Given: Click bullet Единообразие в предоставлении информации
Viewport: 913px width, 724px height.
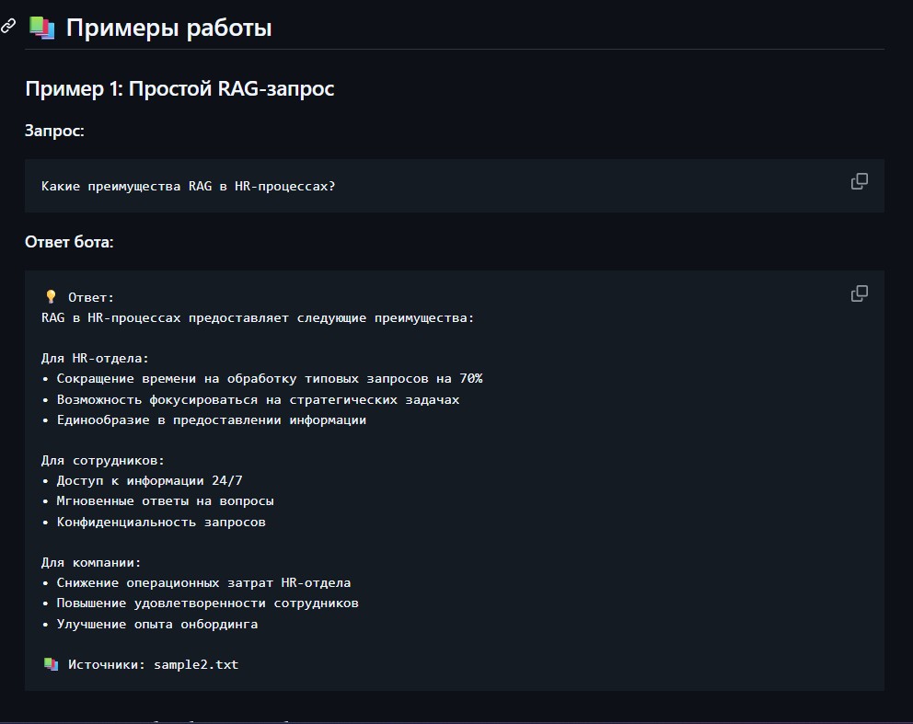Looking at the screenshot, I should [x=203, y=420].
